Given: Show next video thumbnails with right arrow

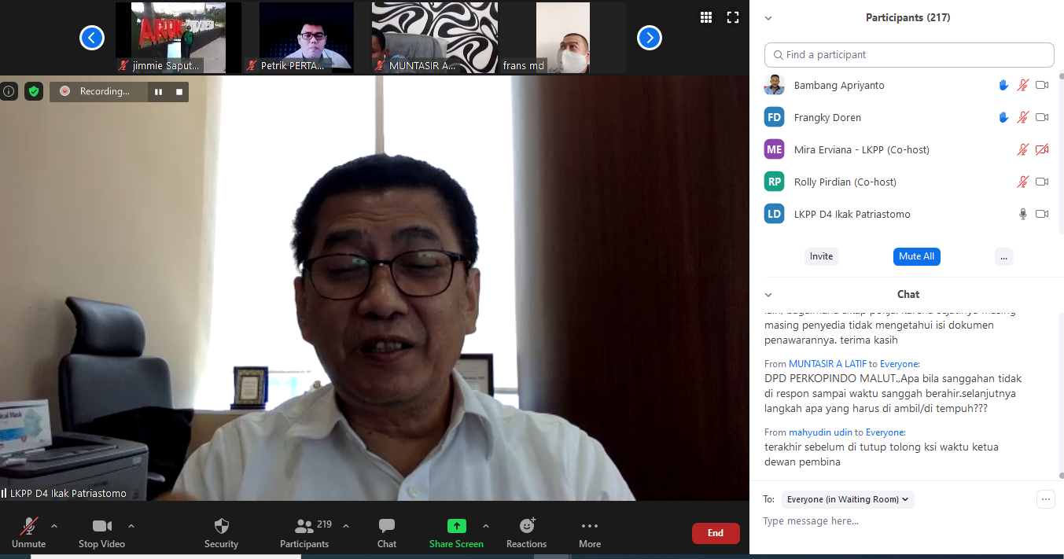Looking at the screenshot, I should pyautogui.click(x=649, y=38).
